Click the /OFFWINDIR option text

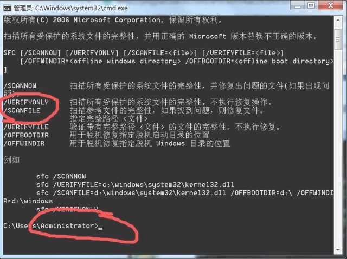[24, 144]
